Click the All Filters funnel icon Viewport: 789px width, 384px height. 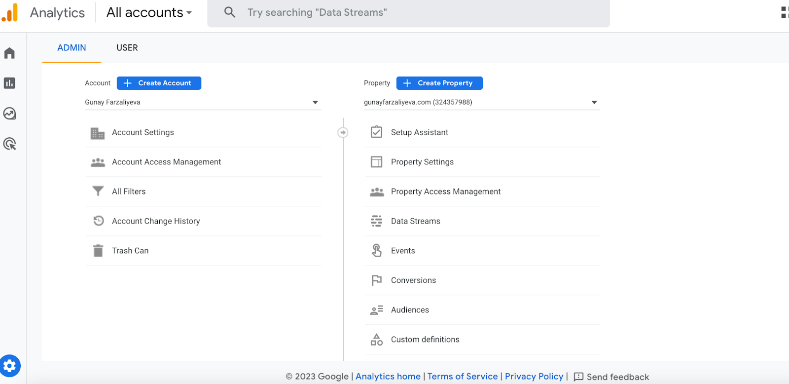pyautogui.click(x=98, y=191)
